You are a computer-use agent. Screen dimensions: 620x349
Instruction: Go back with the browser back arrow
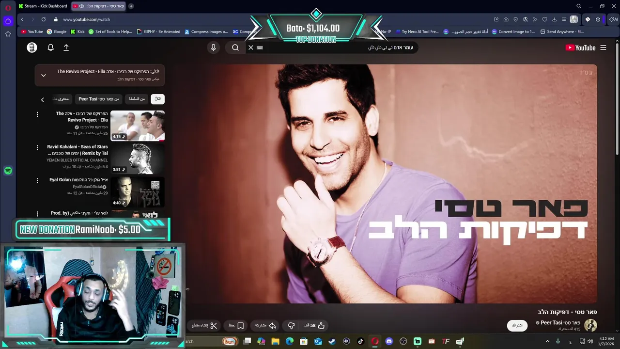[x=22, y=19]
